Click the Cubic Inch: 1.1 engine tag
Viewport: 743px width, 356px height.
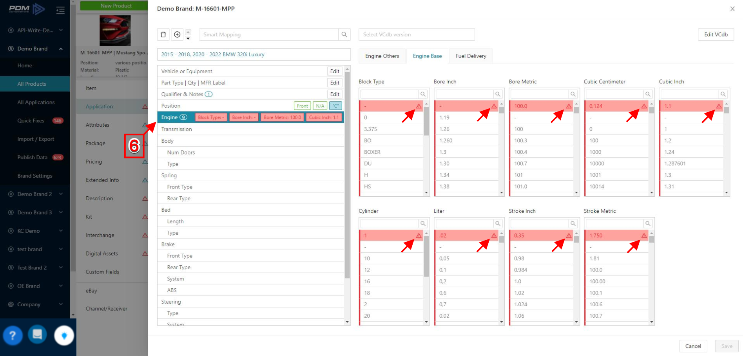click(x=324, y=117)
